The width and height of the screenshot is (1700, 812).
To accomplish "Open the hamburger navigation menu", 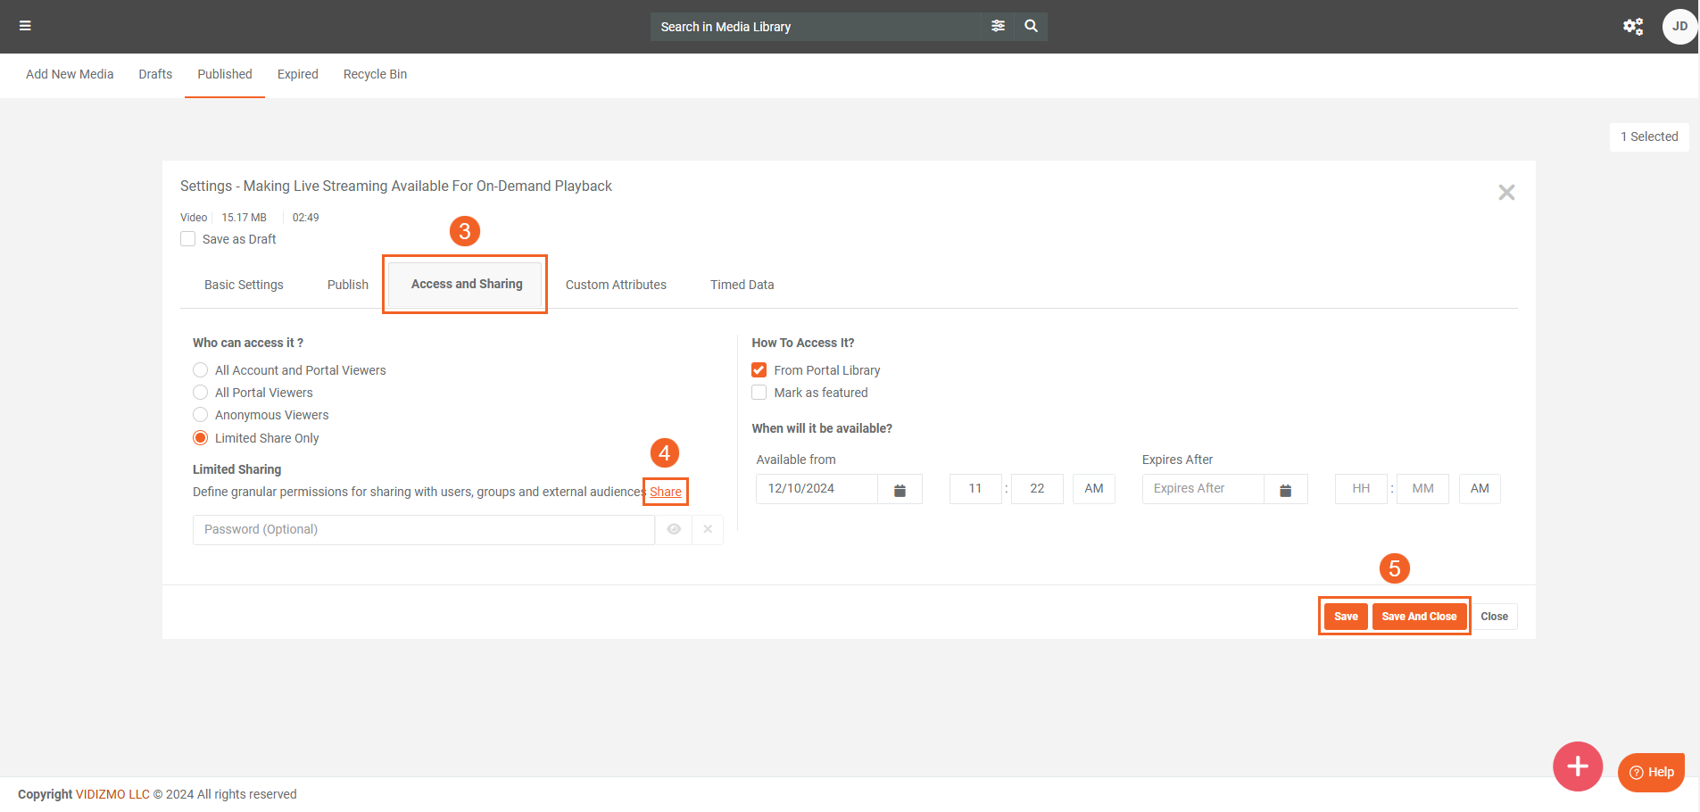I will (25, 26).
